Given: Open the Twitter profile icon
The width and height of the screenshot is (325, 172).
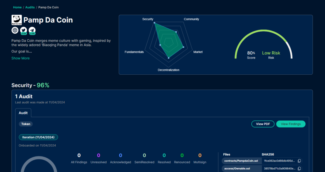Looking at the screenshot, I should pyautogui.click(x=23, y=30).
